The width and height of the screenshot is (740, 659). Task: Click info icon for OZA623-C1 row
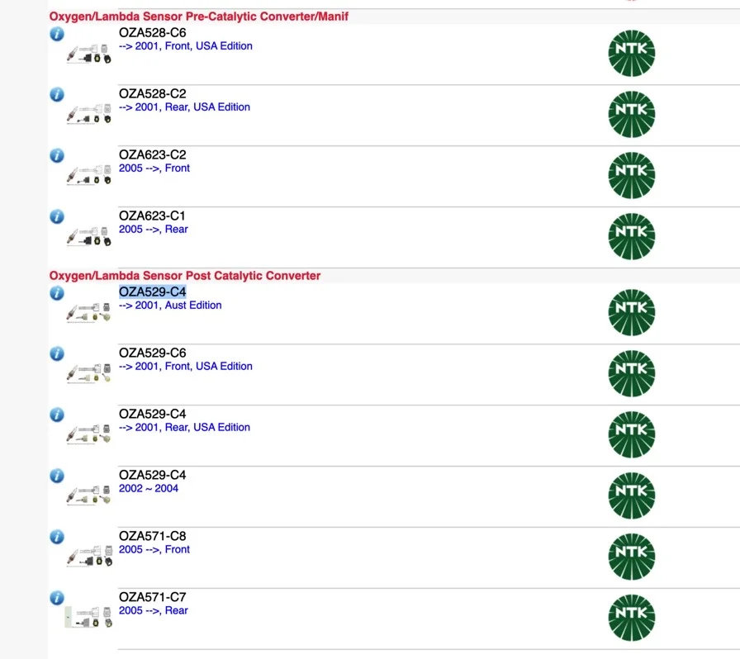57,216
